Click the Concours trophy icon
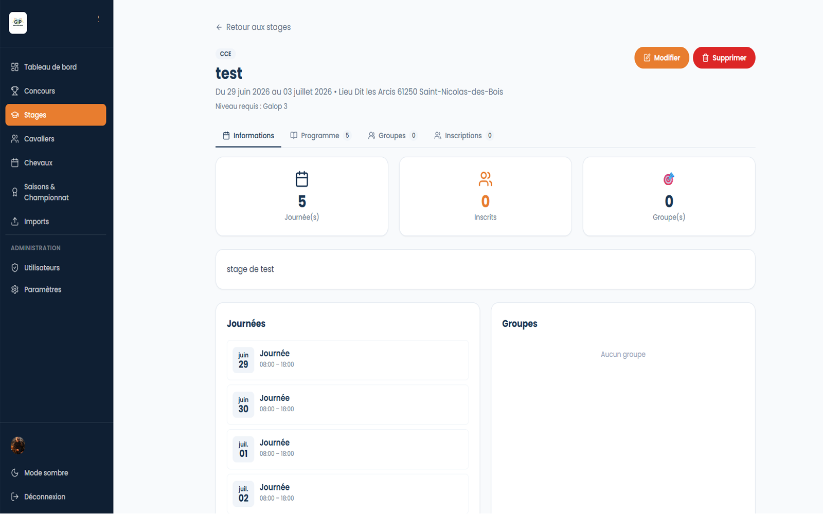The image size is (823, 514). point(15,91)
